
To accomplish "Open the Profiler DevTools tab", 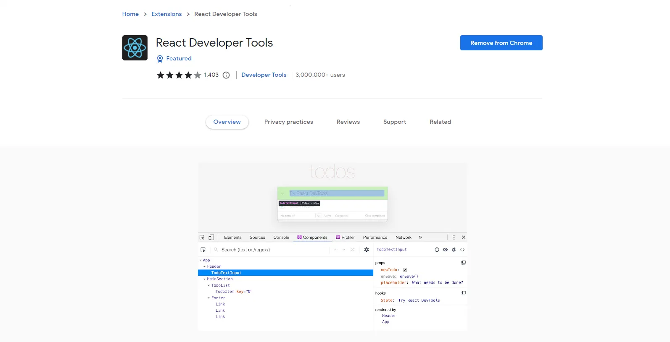I will point(346,238).
